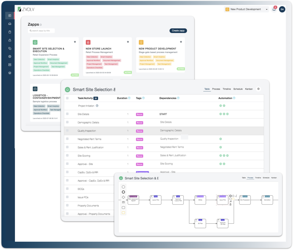Select the clipboard icon in sidebar
The height and width of the screenshot is (250, 293).
10,32
